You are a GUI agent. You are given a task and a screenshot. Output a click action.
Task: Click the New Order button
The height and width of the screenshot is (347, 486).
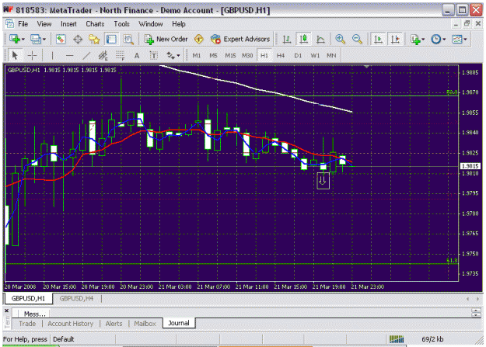[166, 40]
